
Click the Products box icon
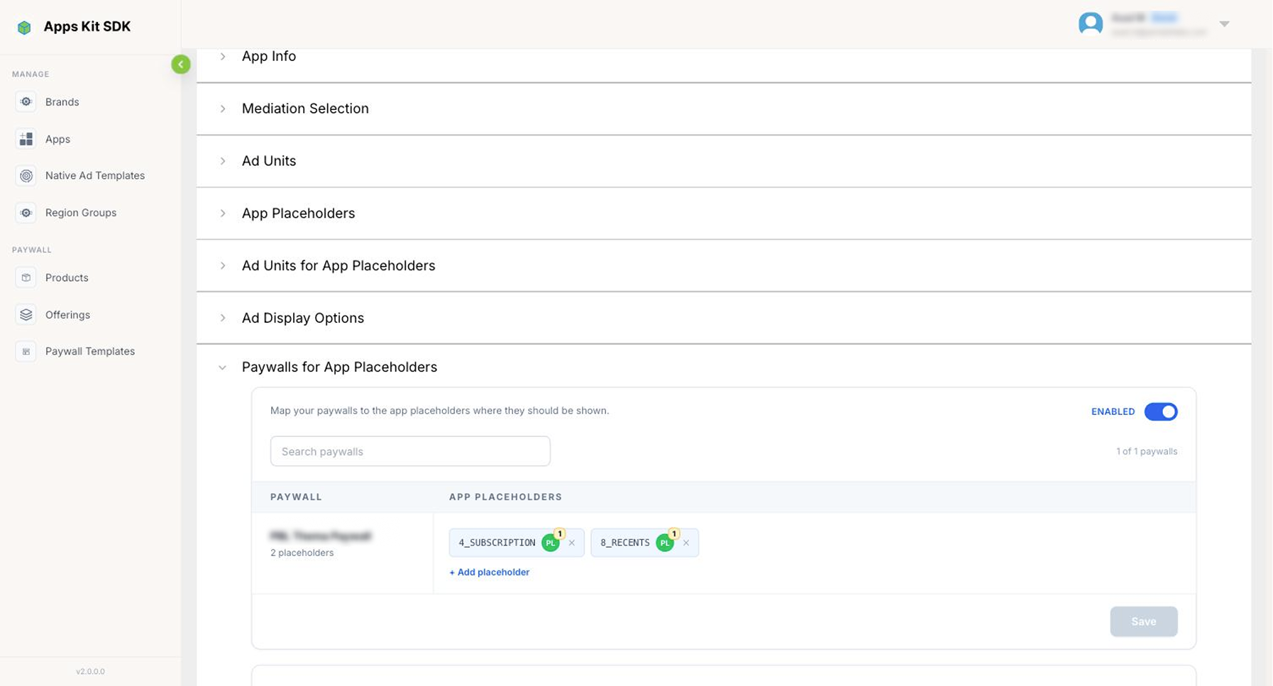click(26, 277)
